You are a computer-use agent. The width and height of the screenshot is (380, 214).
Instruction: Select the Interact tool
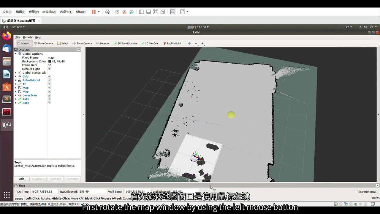[x=23, y=43]
